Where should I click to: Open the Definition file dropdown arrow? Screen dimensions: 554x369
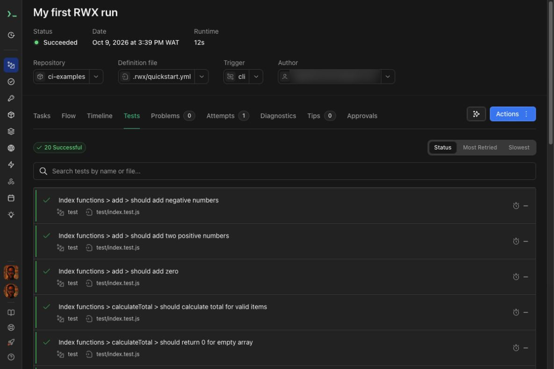(201, 77)
